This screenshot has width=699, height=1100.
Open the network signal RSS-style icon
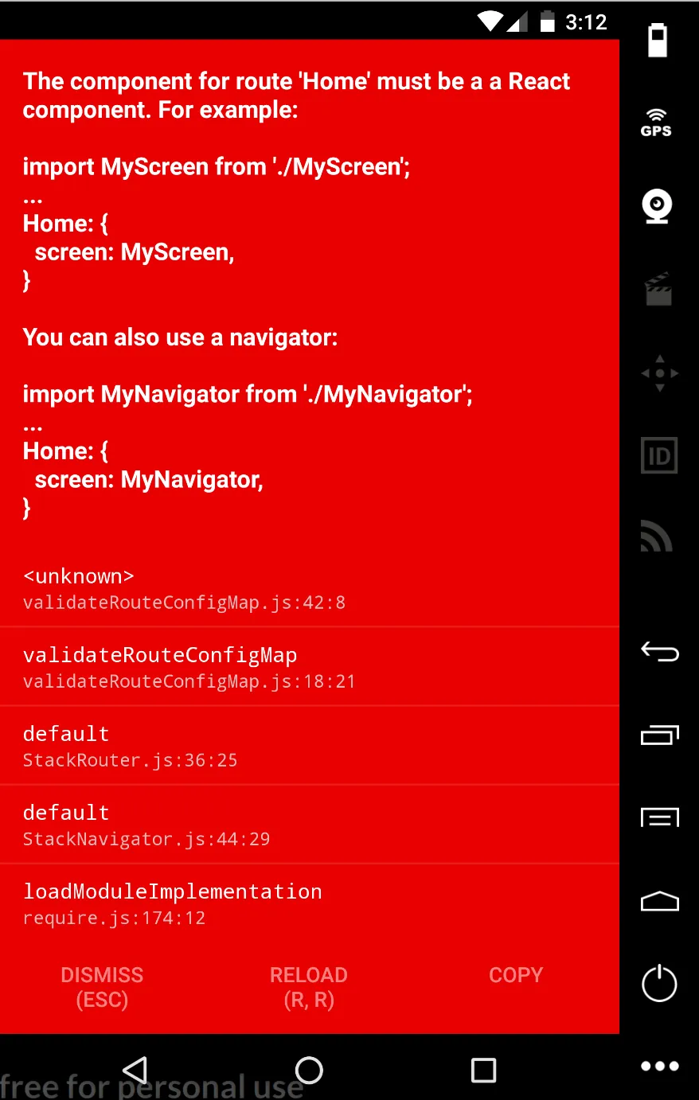point(657,536)
